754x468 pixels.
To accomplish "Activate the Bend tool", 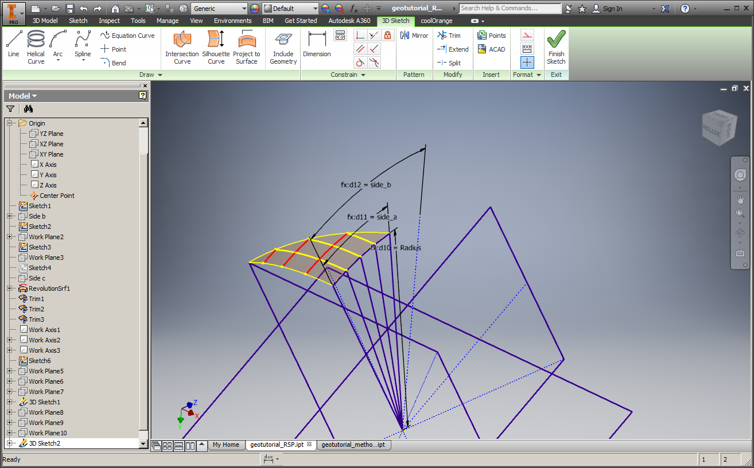I will pyautogui.click(x=114, y=63).
